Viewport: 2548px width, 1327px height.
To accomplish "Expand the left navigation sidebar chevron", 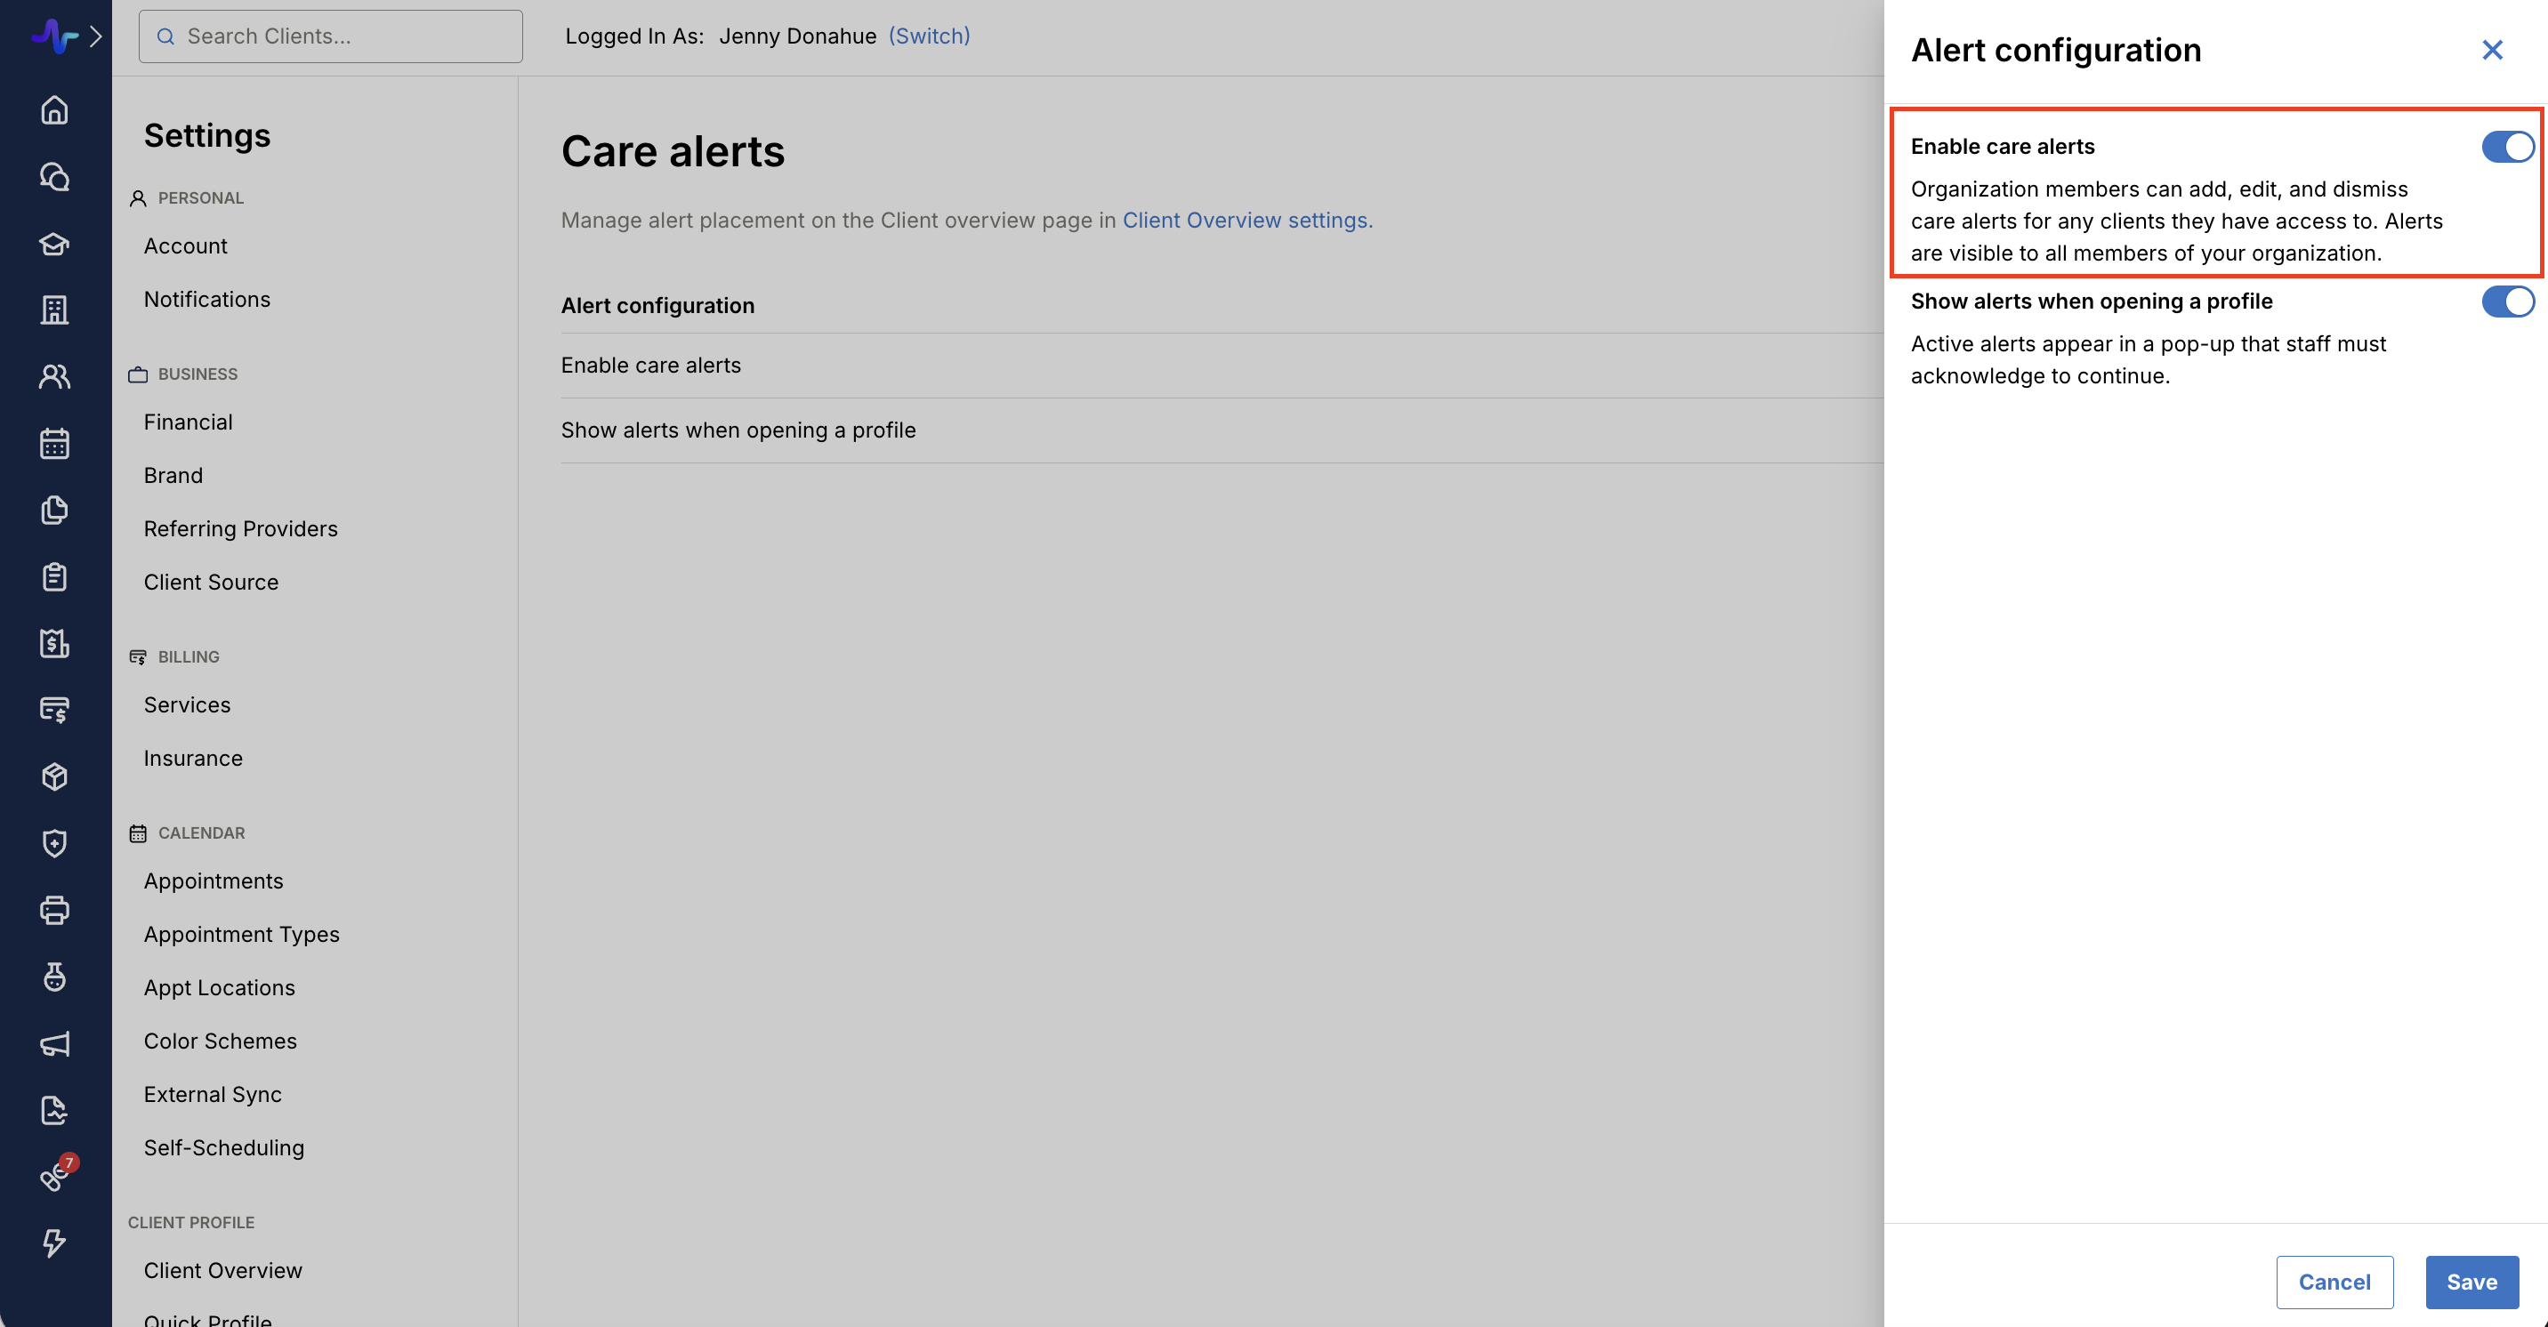I will (x=96, y=36).
